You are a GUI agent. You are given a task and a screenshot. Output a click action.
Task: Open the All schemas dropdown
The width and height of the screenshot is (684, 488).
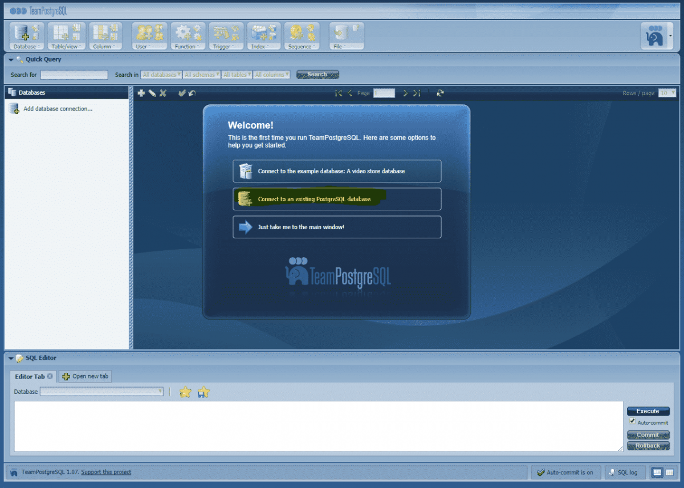(x=202, y=75)
